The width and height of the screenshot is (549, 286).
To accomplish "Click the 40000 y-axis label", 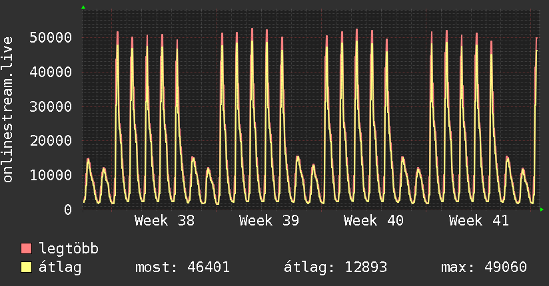I will 51,72.
